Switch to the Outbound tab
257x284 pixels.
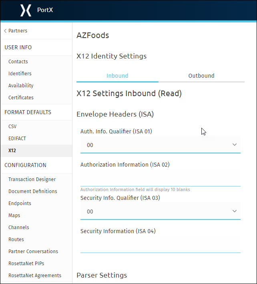tap(201, 76)
